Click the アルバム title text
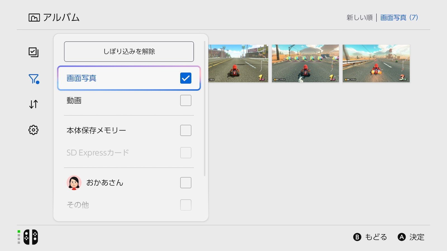Viewport: 447px width, 251px height. coord(61,18)
